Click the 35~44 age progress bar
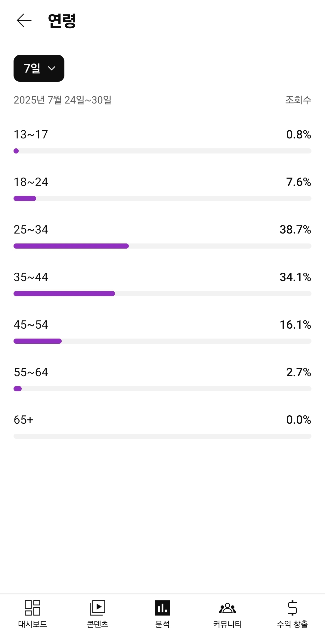The image size is (325, 635). tap(64, 294)
